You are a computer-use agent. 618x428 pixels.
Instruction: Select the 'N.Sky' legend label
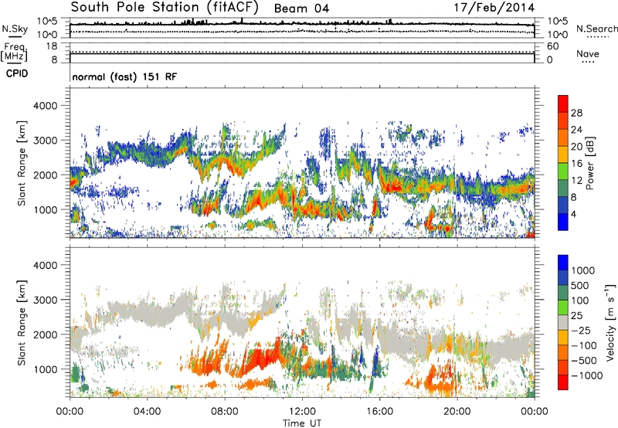[15, 29]
